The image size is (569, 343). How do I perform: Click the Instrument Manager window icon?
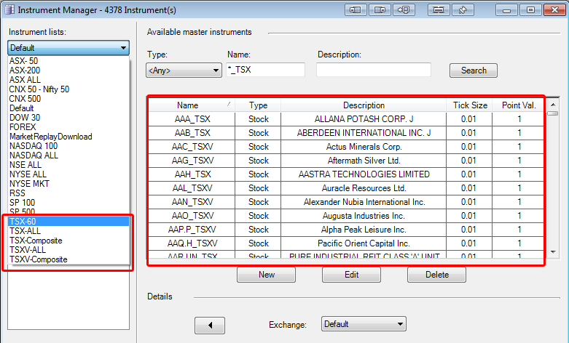click(9, 9)
